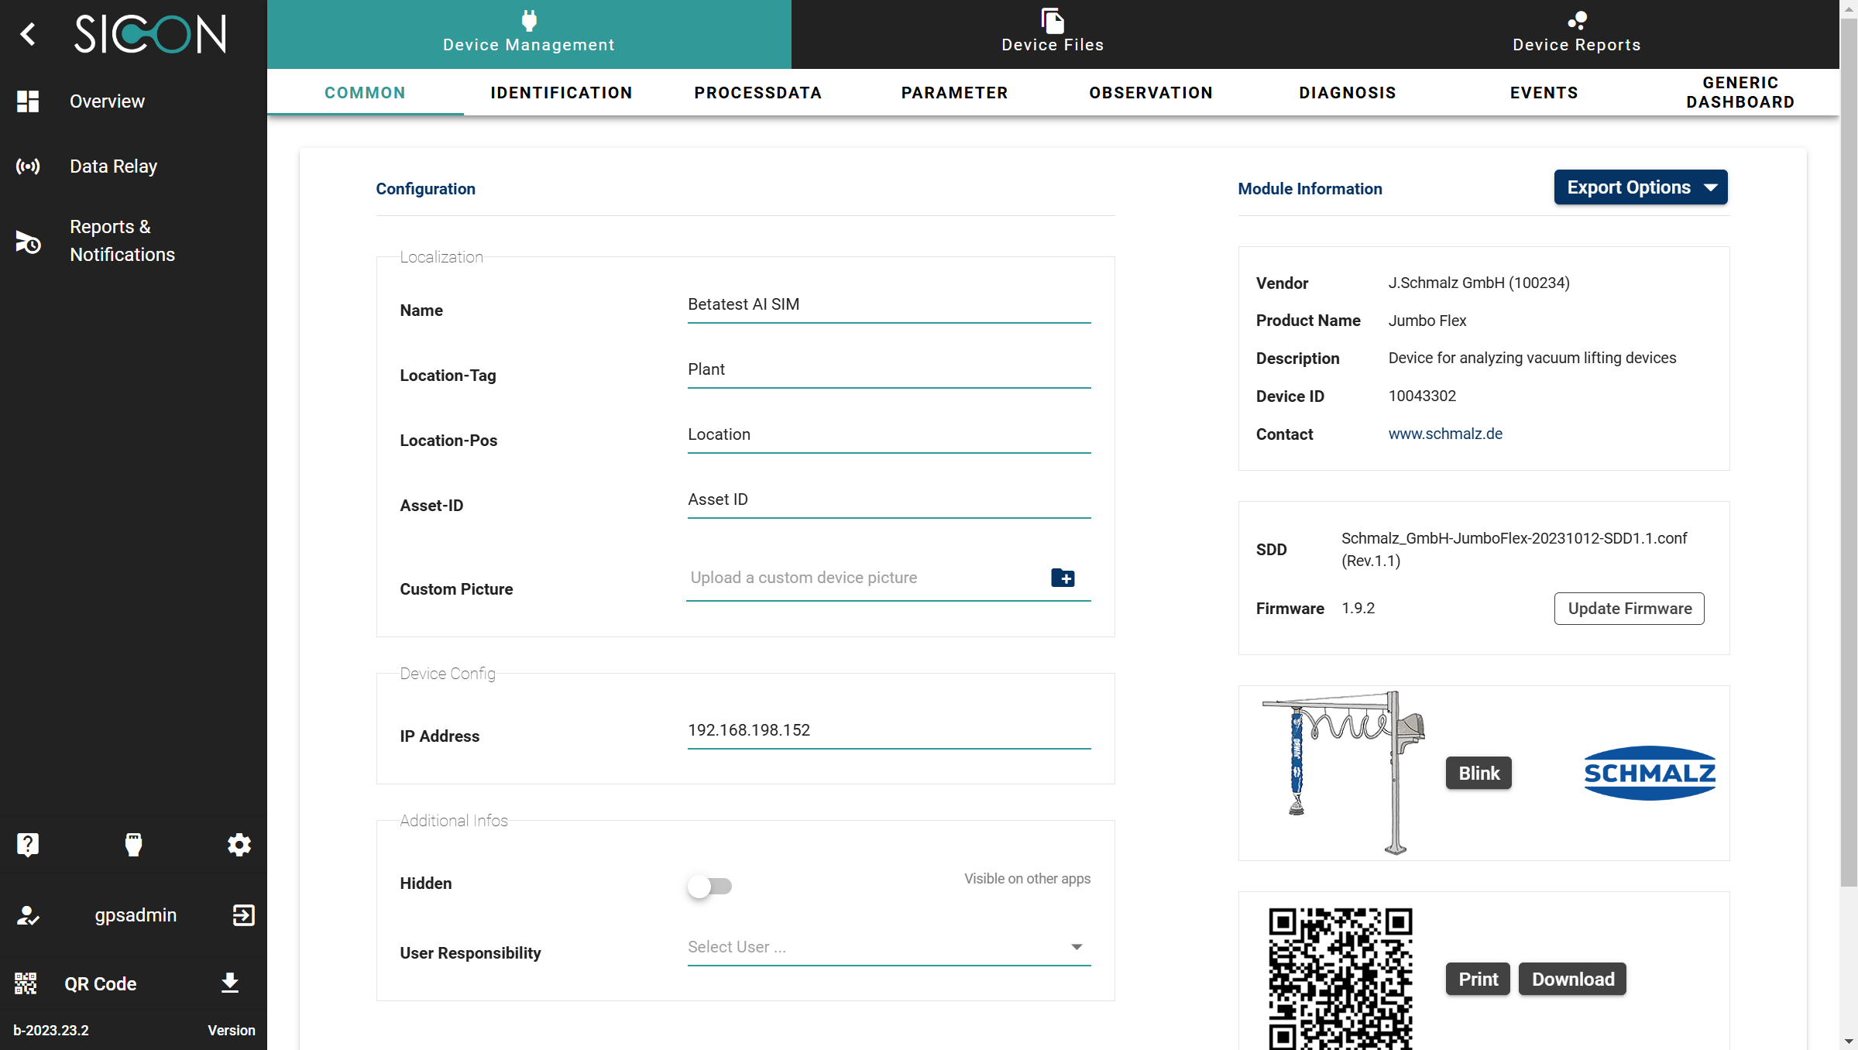
Task: Open the settings gear icon
Action: point(239,844)
